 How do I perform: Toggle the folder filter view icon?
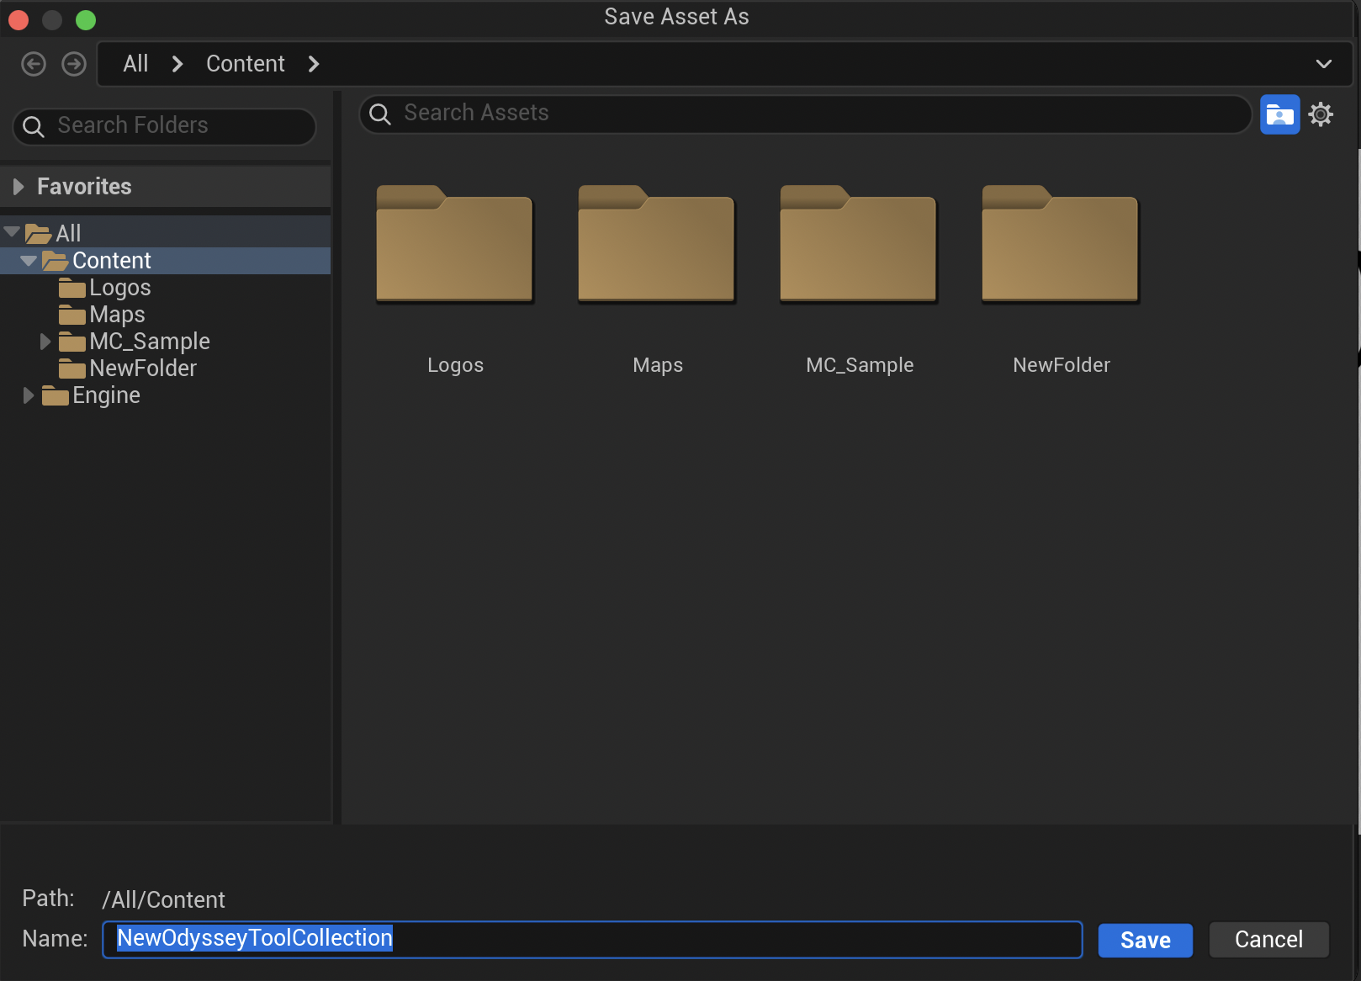1279,114
